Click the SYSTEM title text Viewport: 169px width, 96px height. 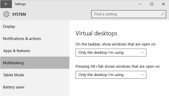[x=19, y=14]
